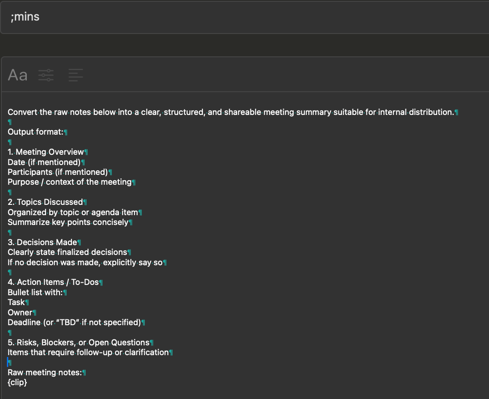Click '5. Risks, Blockers, or Open Questions'
Screen dimensions: 489x399
79,343
